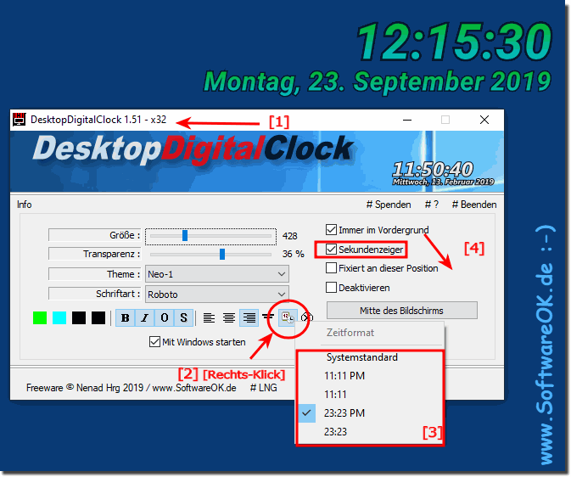The height and width of the screenshot is (477, 571).
Task: Click the second black color swatch
Action: [98, 317]
